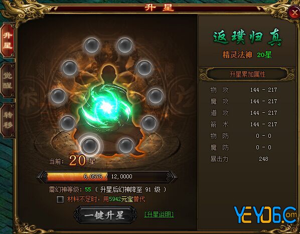Enable the 元宝 substitute materials checkbox
Image resolution: width=300 pixels, height=234 pixels.
point(60,199)
